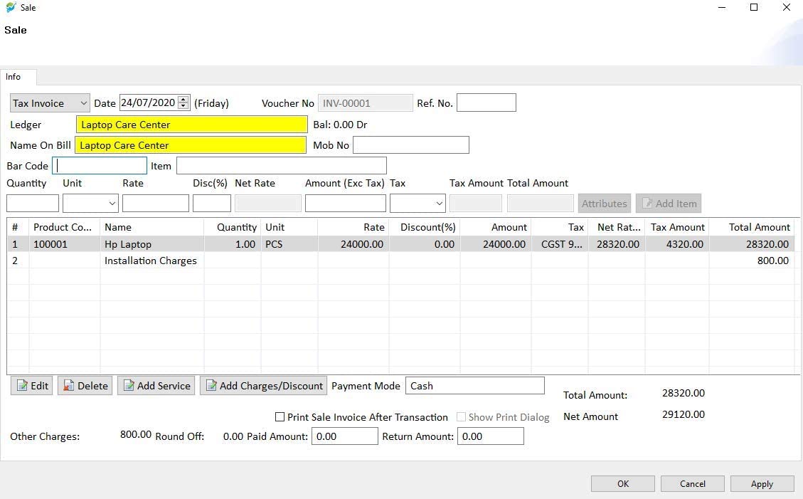Sort by the Total Amount column header

pyautogui.click(x=759, y=227)
